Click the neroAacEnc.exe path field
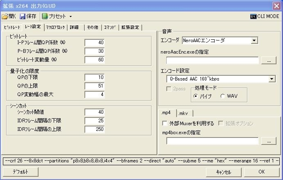This screenshot has height=180, width=283. pyautogui.click(x=213, y=61)
